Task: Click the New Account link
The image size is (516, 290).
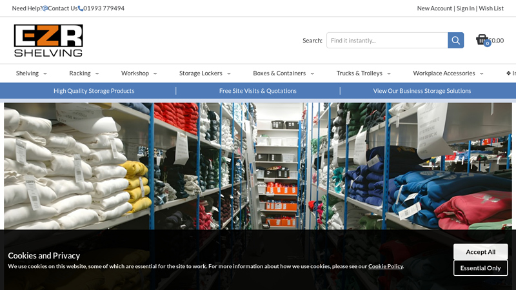Action: tap(434, 8)
